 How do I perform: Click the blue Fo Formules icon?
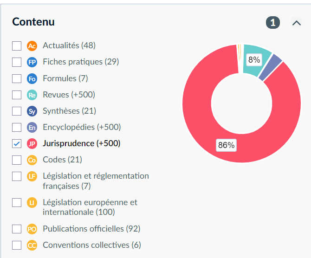pyautogui.click(x=32, y=79)
